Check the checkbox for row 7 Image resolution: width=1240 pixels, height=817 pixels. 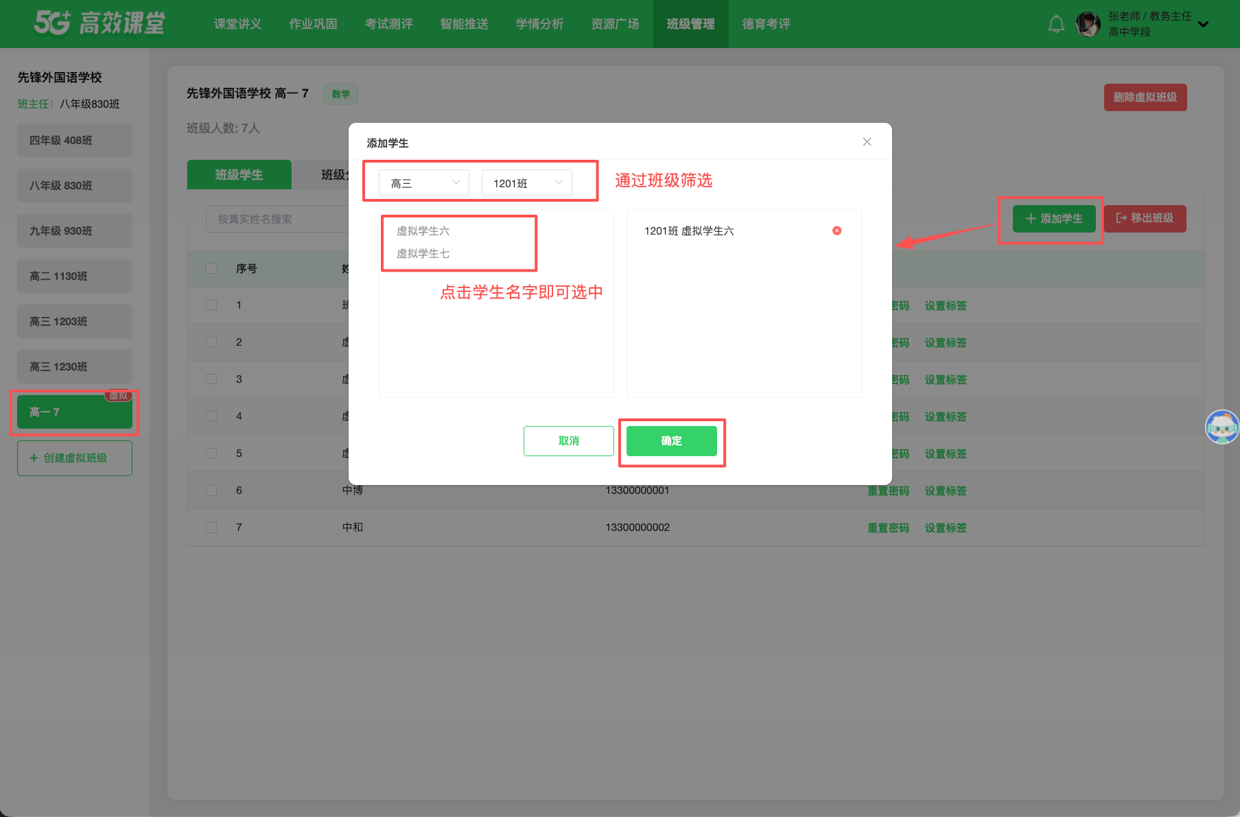click(211, 528)
